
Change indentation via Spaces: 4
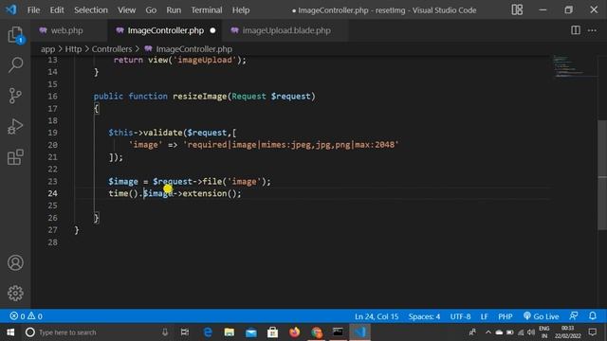[424, 316]
